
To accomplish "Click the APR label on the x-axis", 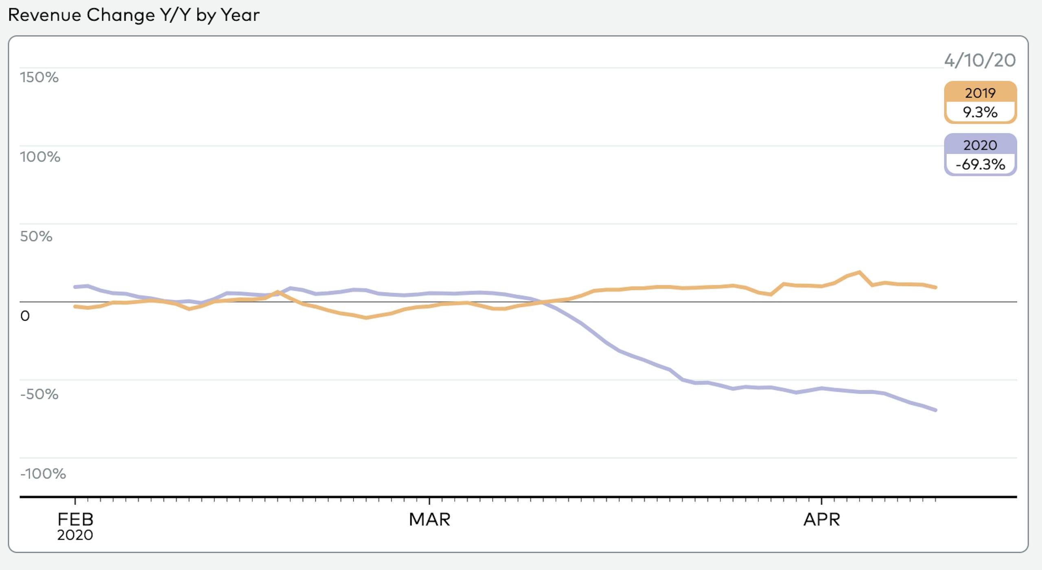I will (x=821, y=519).
